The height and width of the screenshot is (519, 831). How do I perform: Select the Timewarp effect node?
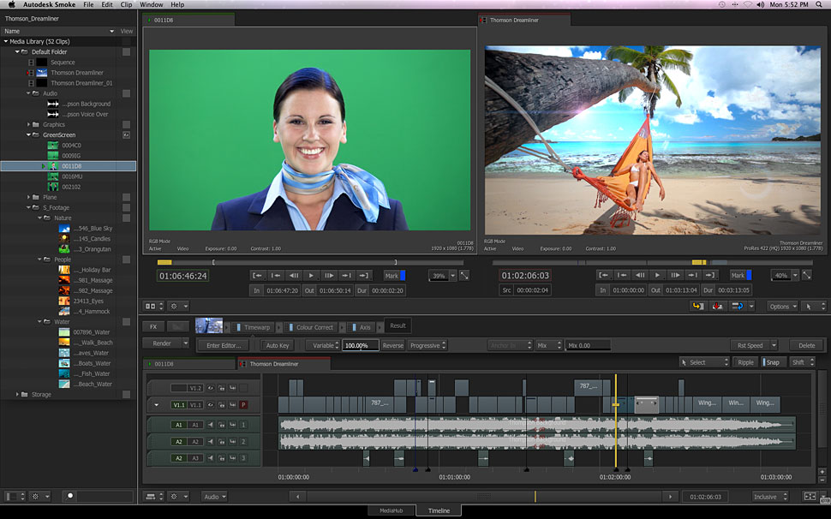257,327
